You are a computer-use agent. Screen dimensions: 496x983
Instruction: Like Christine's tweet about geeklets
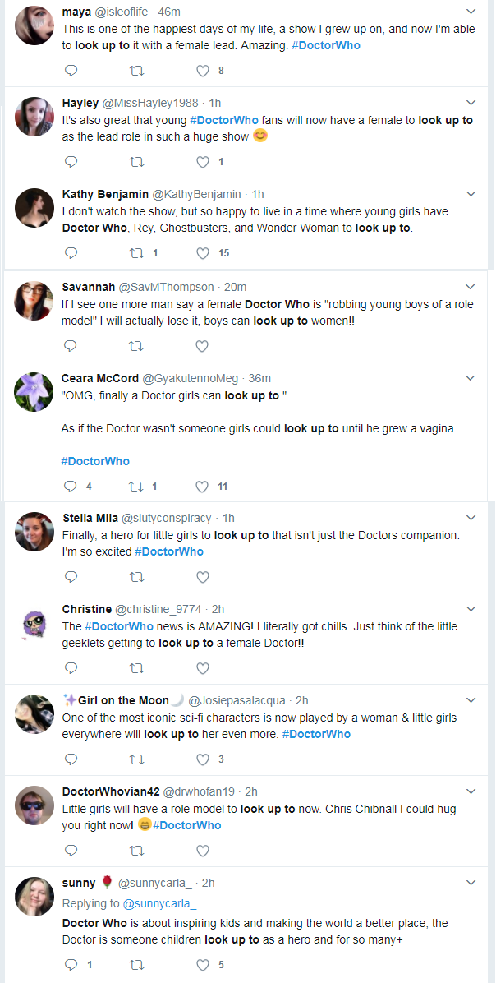(x=202, y=668)
